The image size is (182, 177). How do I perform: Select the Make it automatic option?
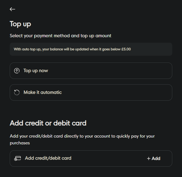pos(91,92)
